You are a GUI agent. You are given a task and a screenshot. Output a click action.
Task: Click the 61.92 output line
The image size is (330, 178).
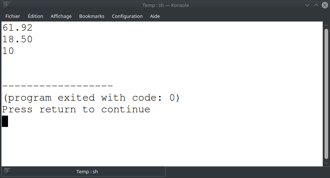pyautogui.click(x=17, y=28)
